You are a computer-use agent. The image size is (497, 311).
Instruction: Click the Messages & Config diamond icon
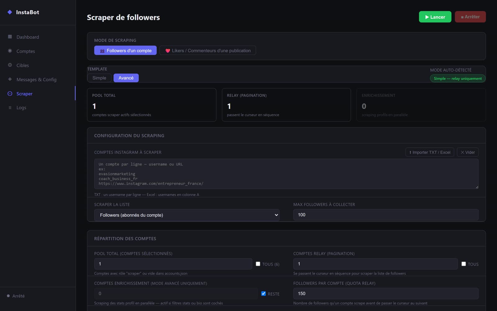point(10,79)
